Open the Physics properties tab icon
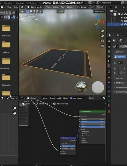This screenshot has width=127, height=166. pyautogui.click(x=109, y=91)
